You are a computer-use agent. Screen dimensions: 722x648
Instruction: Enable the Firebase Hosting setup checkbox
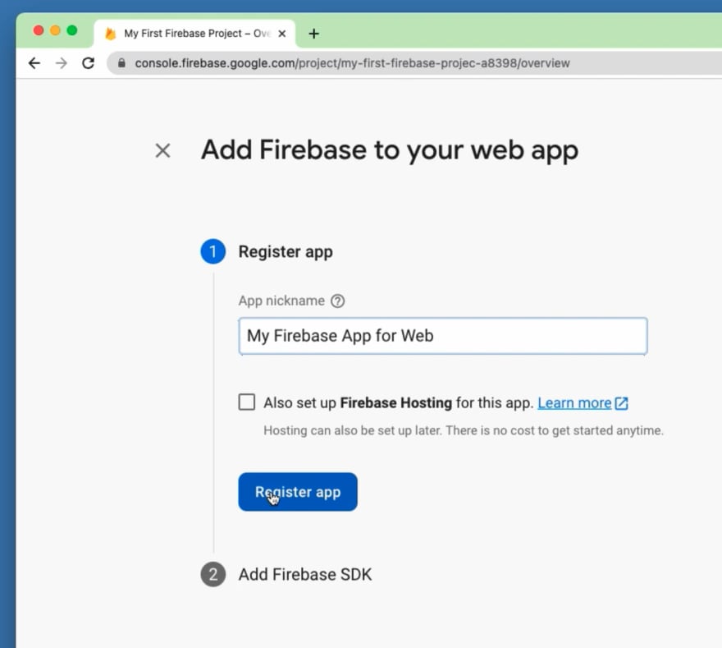click(247, 402)
